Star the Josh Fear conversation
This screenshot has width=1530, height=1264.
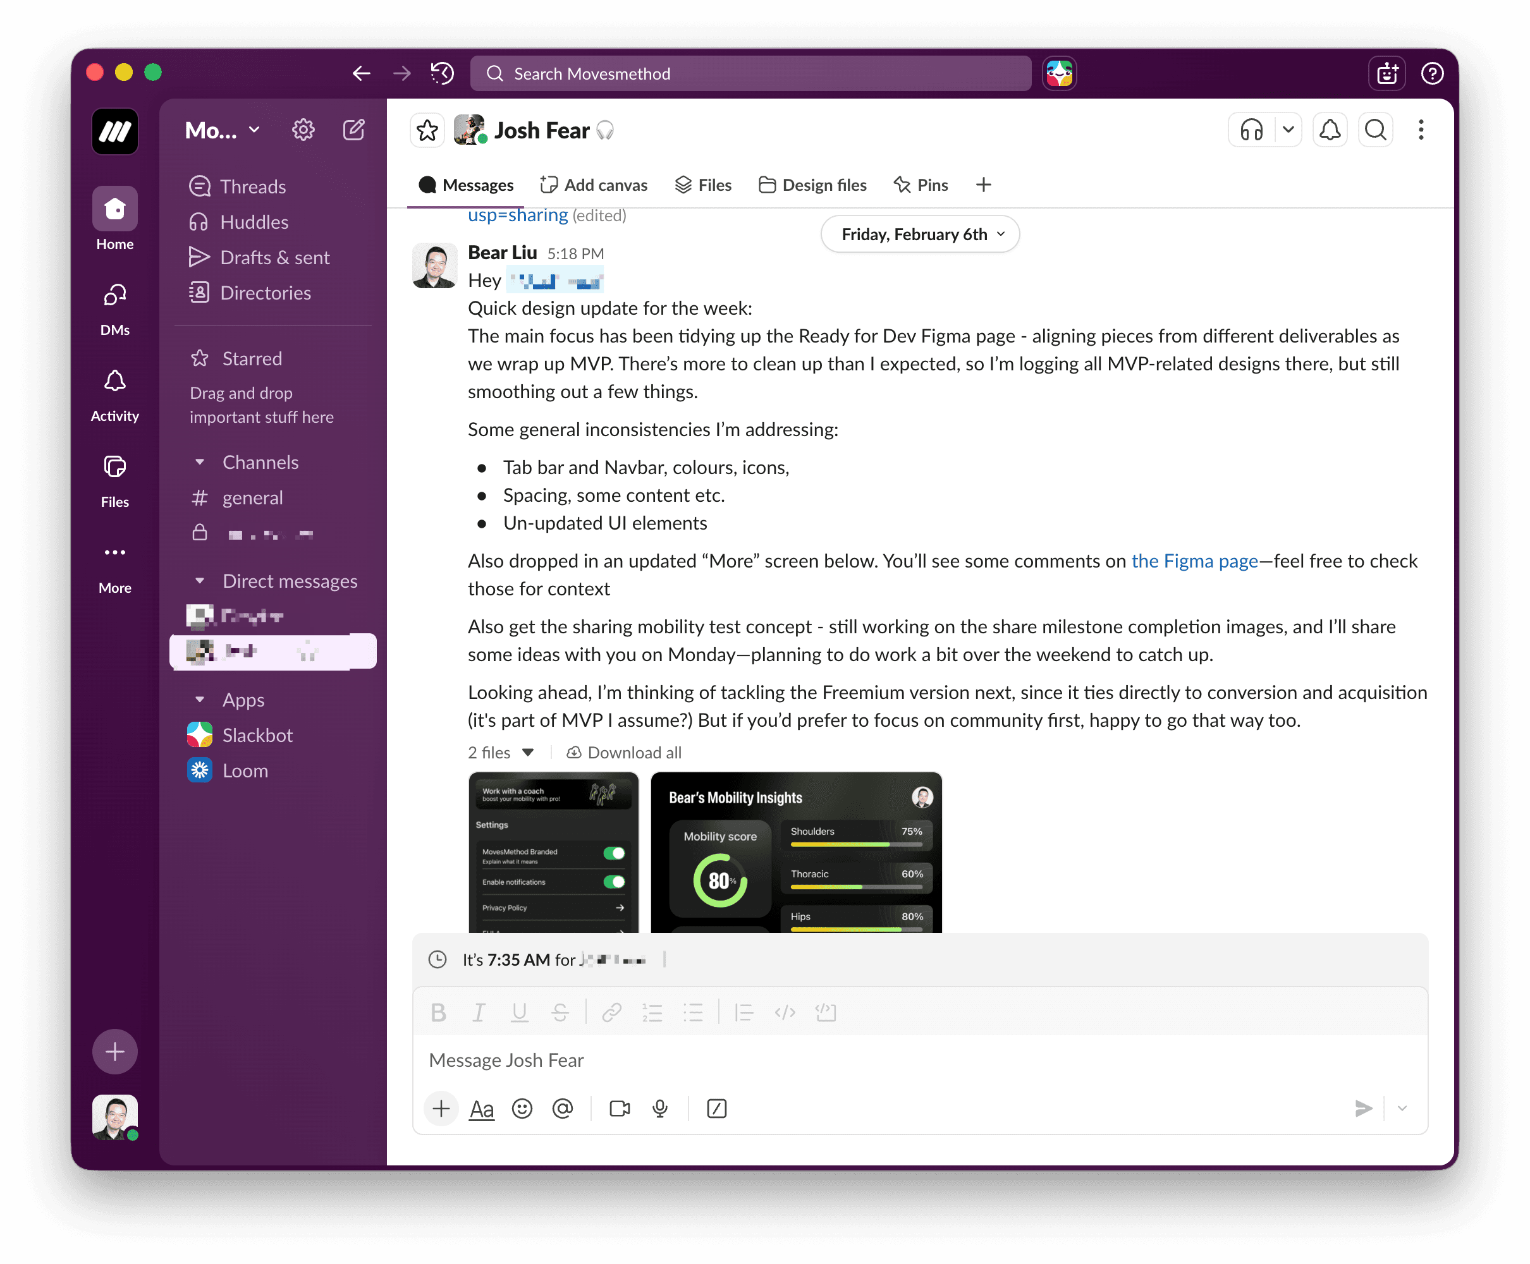tap(427, 130)
